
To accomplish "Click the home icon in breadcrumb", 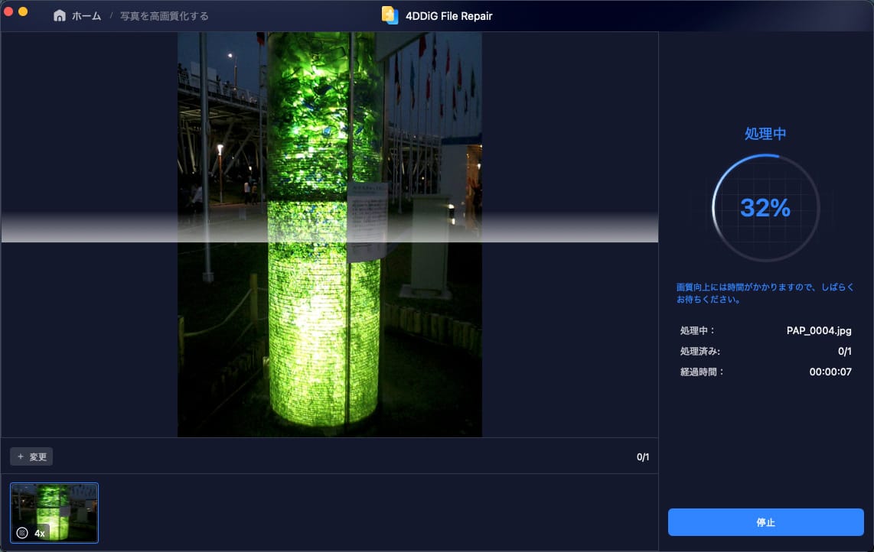I will [x=60, y=15].
